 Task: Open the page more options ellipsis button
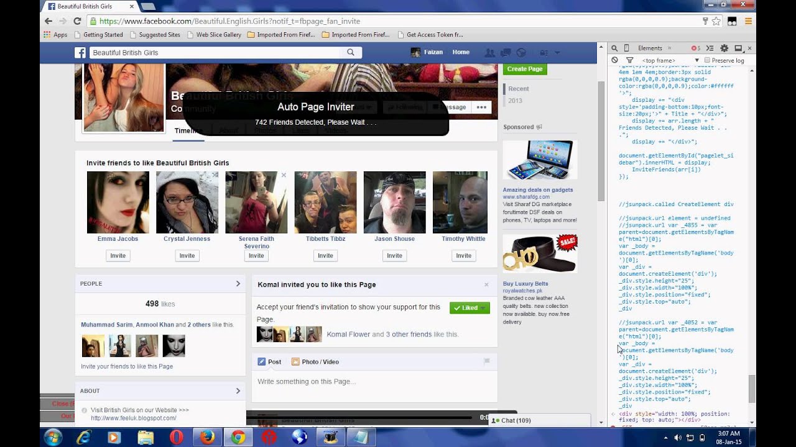[481, 107]
